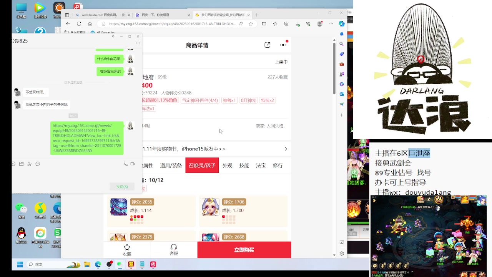This screenshot has width=492, height=277.
Task: Open Edge sidebar search icon
Action: 342,44
